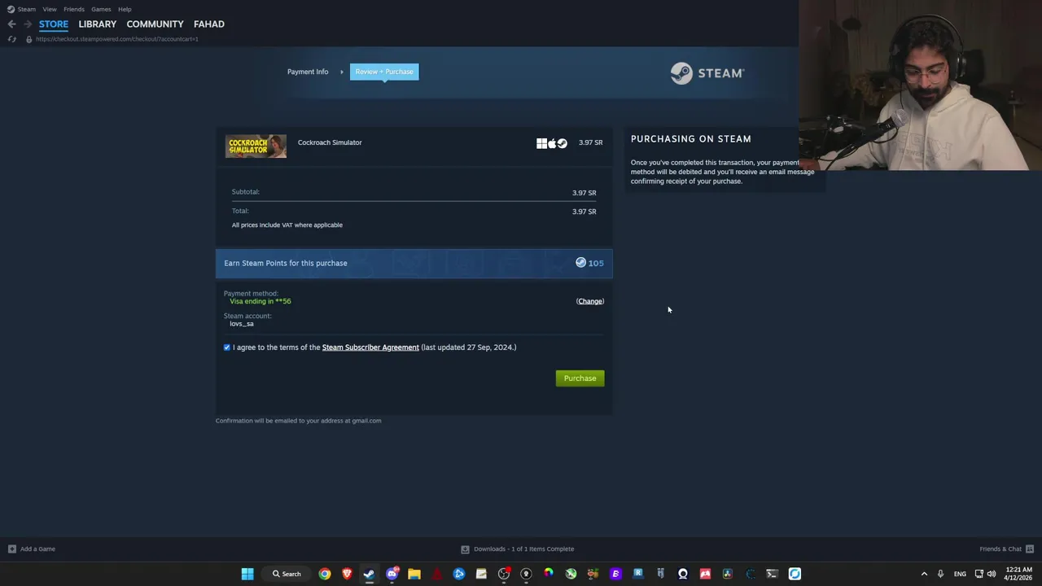
Task: Click the Cockroach Simulator title text
Action: [x=330, y=142]
